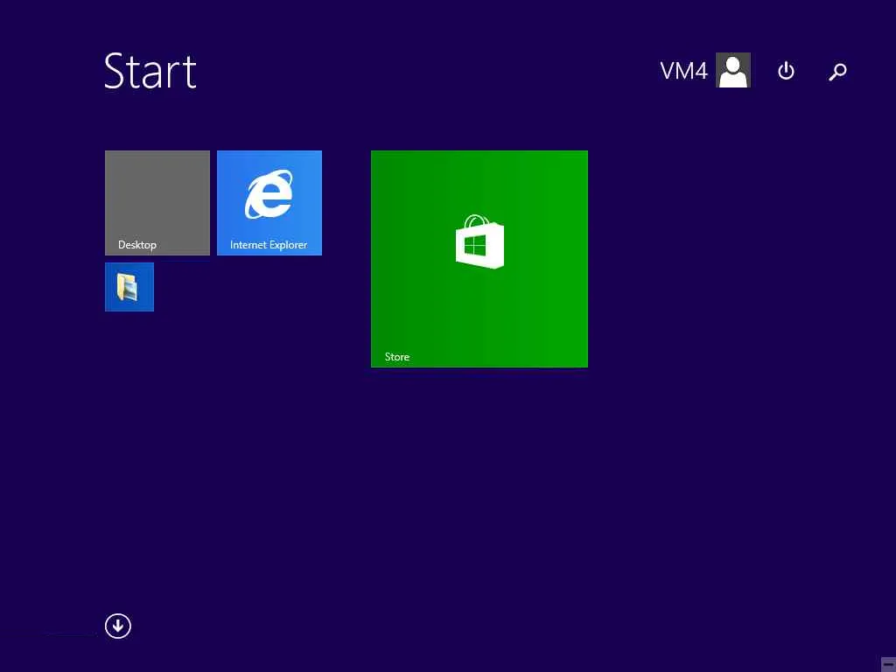Open the green Store tile
896x672 pixels.
click(479, 259)
